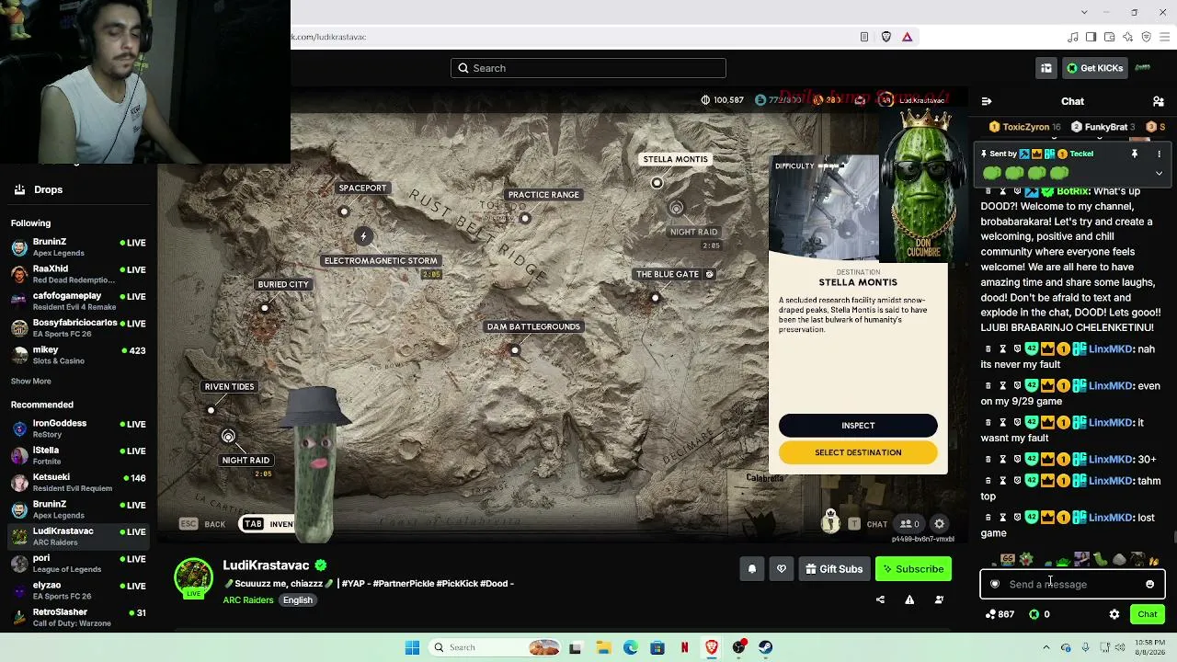The height and width of the screenshot is (662, 1177).
Task: Click the English language tag
Action: point(298,600)
